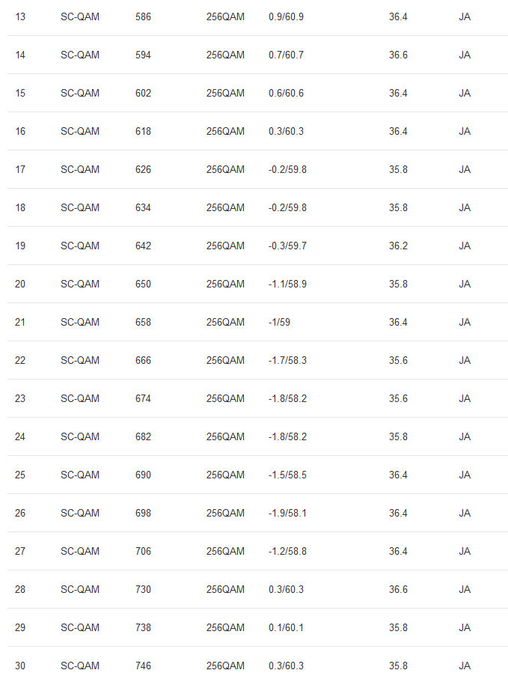The image size is (508, 679).
Task: Select the frequency value 586
Action: click(x=143, y=16)
